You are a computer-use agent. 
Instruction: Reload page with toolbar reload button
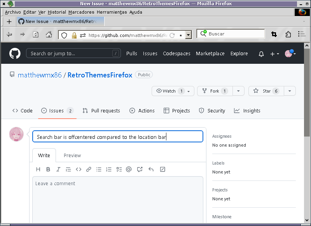[35, 35]
